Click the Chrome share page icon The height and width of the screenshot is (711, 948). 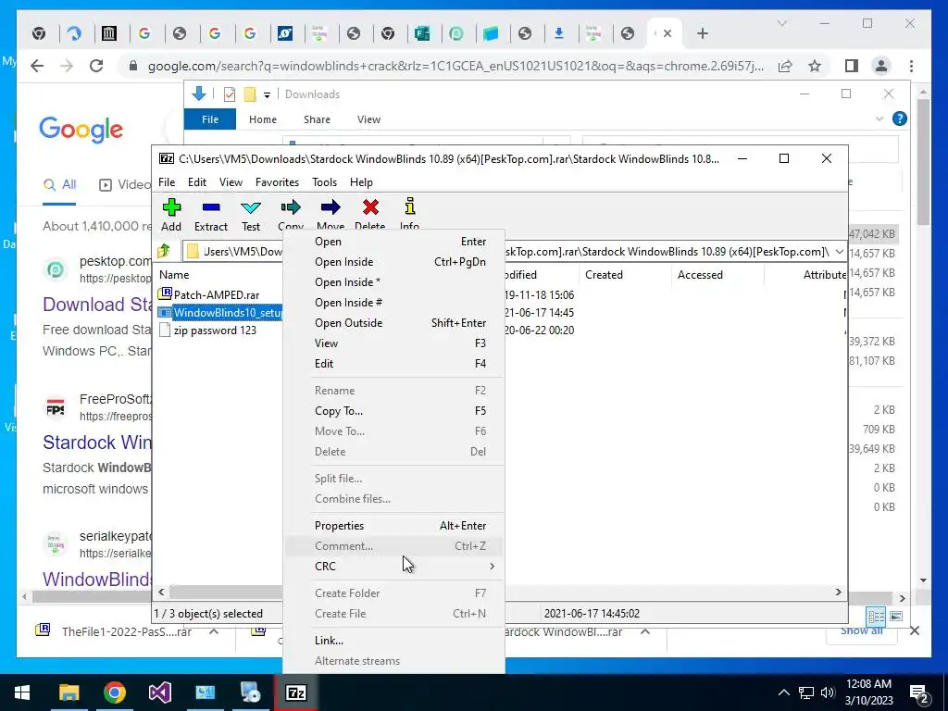coord(785,66)
